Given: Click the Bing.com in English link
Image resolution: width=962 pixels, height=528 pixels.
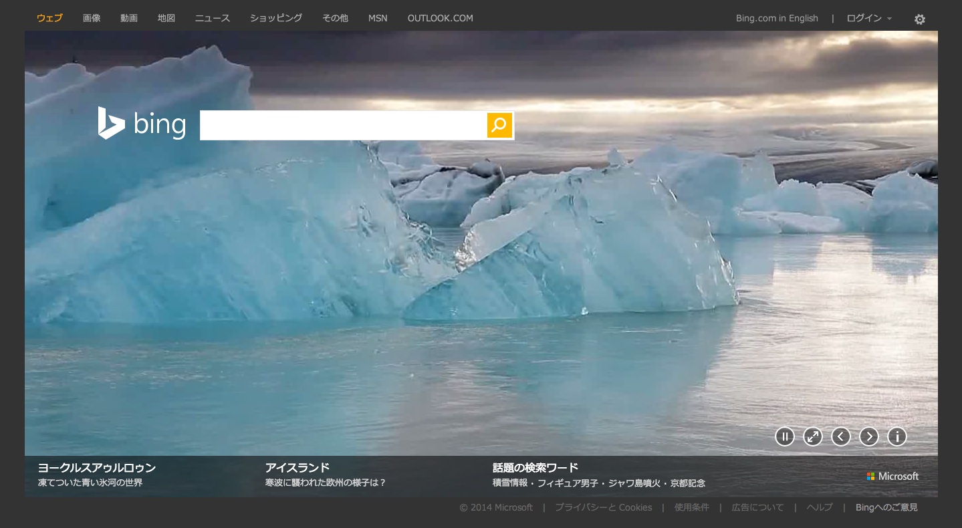Looking at the screenshot, I should pos(777,18).
